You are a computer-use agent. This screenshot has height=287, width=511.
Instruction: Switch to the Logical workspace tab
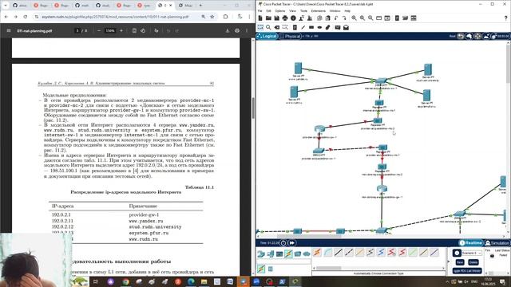pyautogui.click(x=267, y=36)
